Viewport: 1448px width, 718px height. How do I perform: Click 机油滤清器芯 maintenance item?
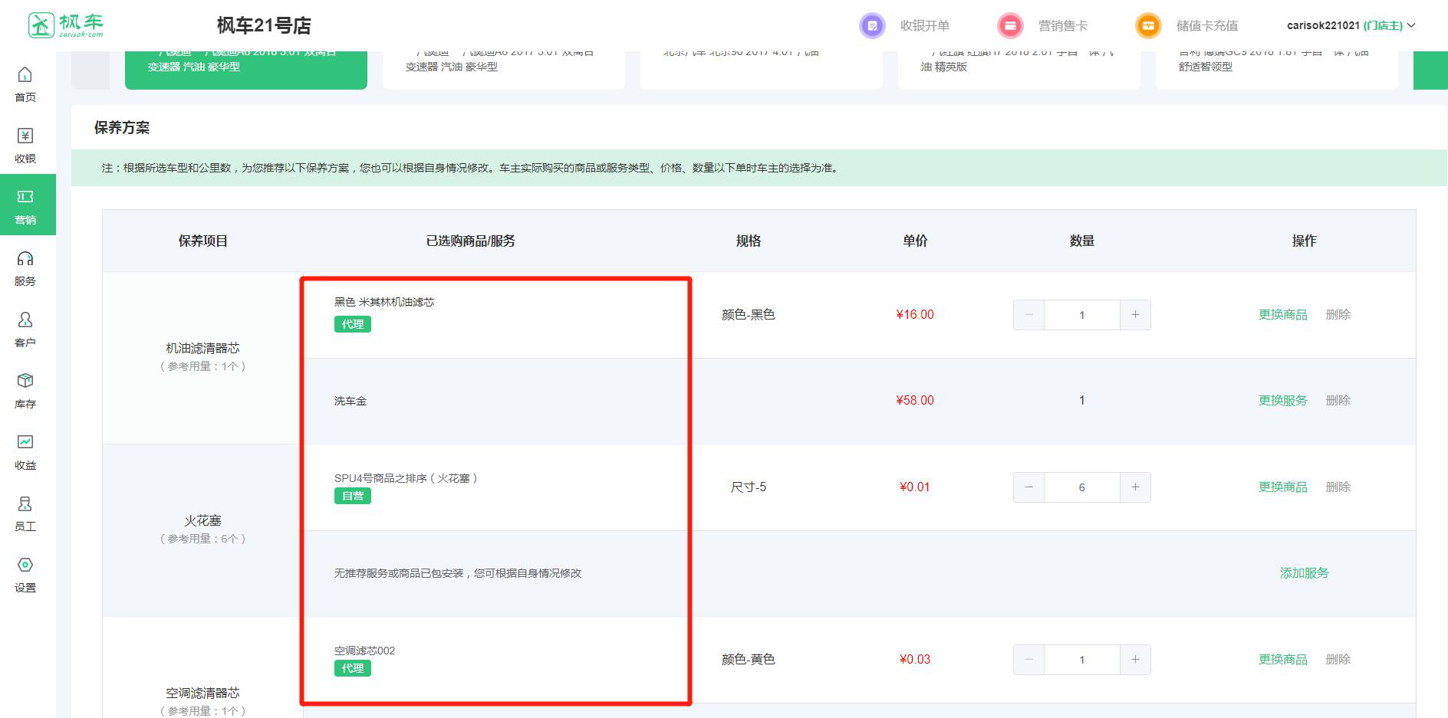pos(203,348)
